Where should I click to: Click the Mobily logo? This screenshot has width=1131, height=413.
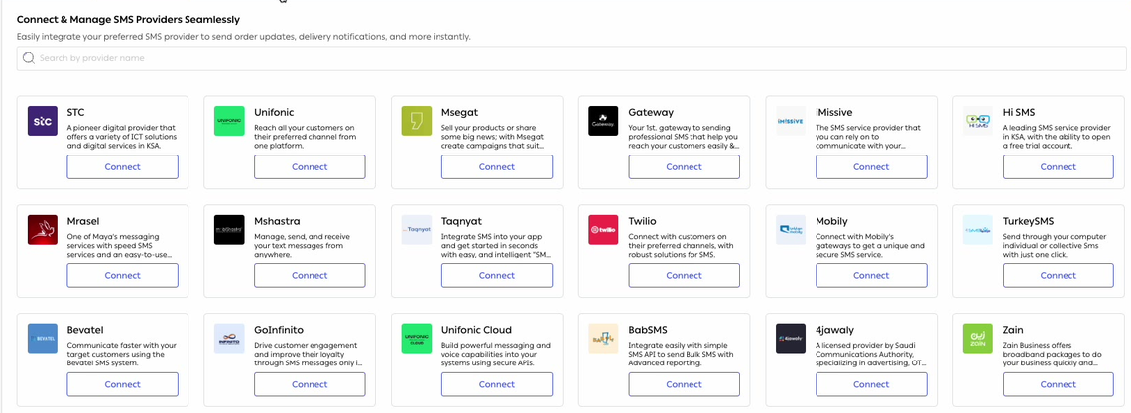pos(791,230)
